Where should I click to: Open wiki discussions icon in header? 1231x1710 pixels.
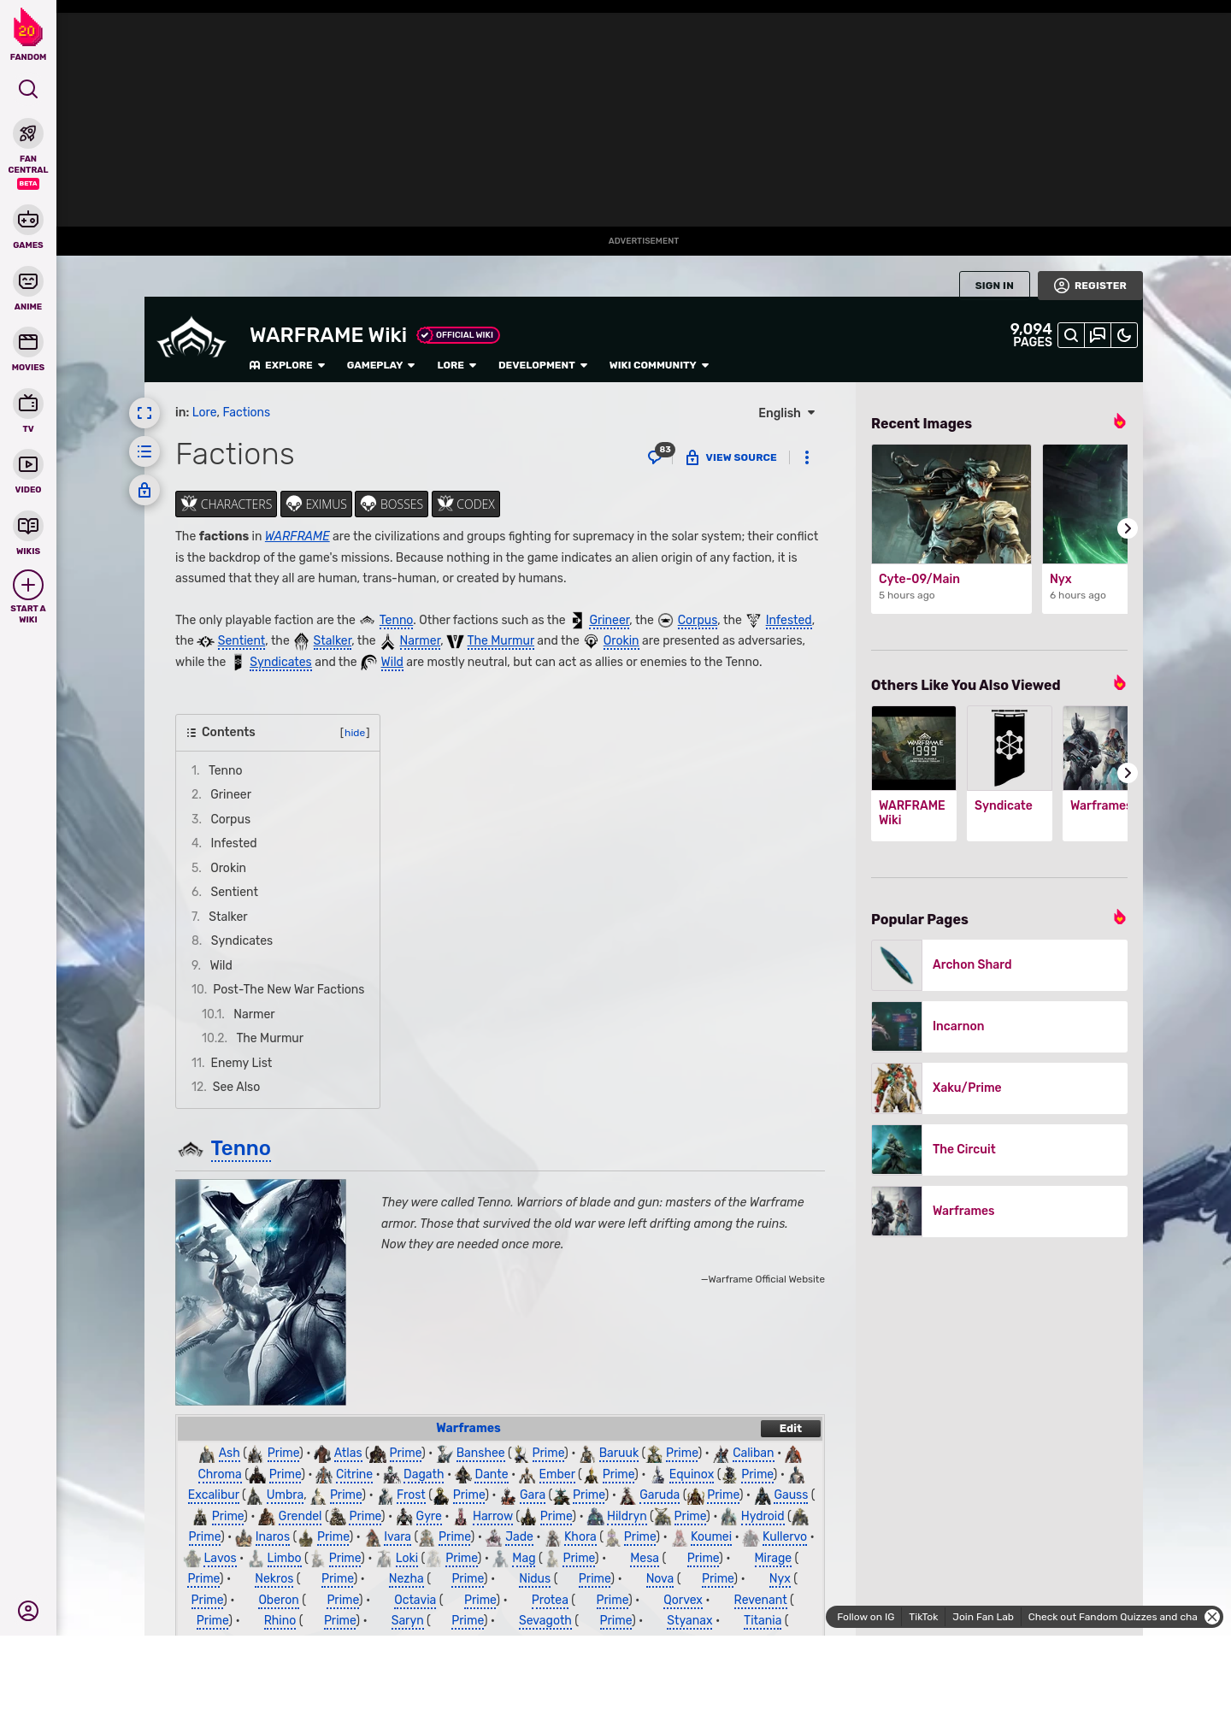[1098, 335]
